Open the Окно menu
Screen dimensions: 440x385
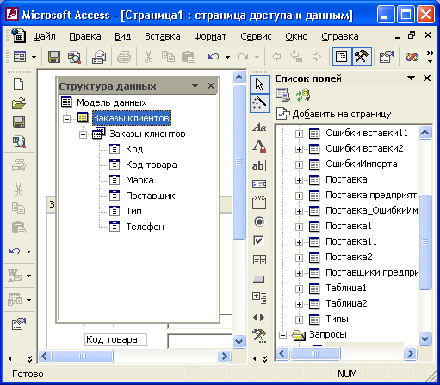(x=296, y=36)
